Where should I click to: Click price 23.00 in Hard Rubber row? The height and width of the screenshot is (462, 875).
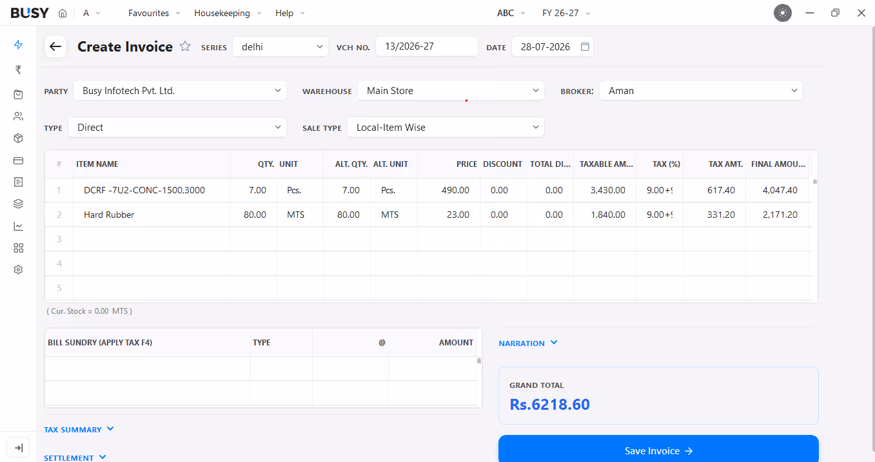449,215
